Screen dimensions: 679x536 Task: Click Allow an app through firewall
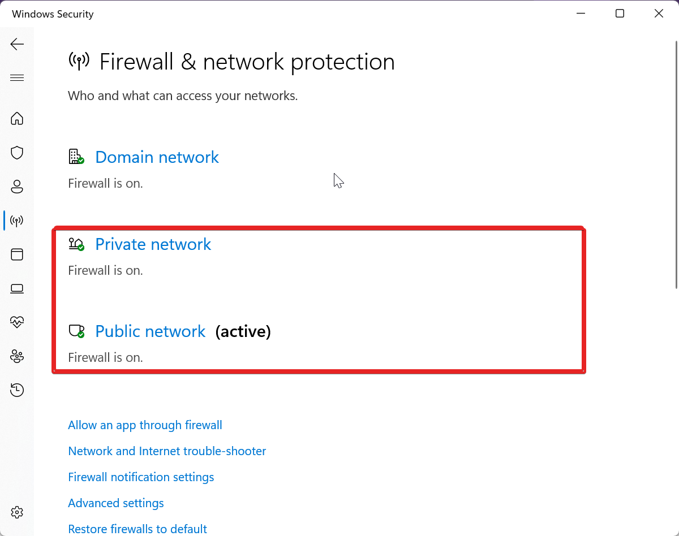pos(145,425)
